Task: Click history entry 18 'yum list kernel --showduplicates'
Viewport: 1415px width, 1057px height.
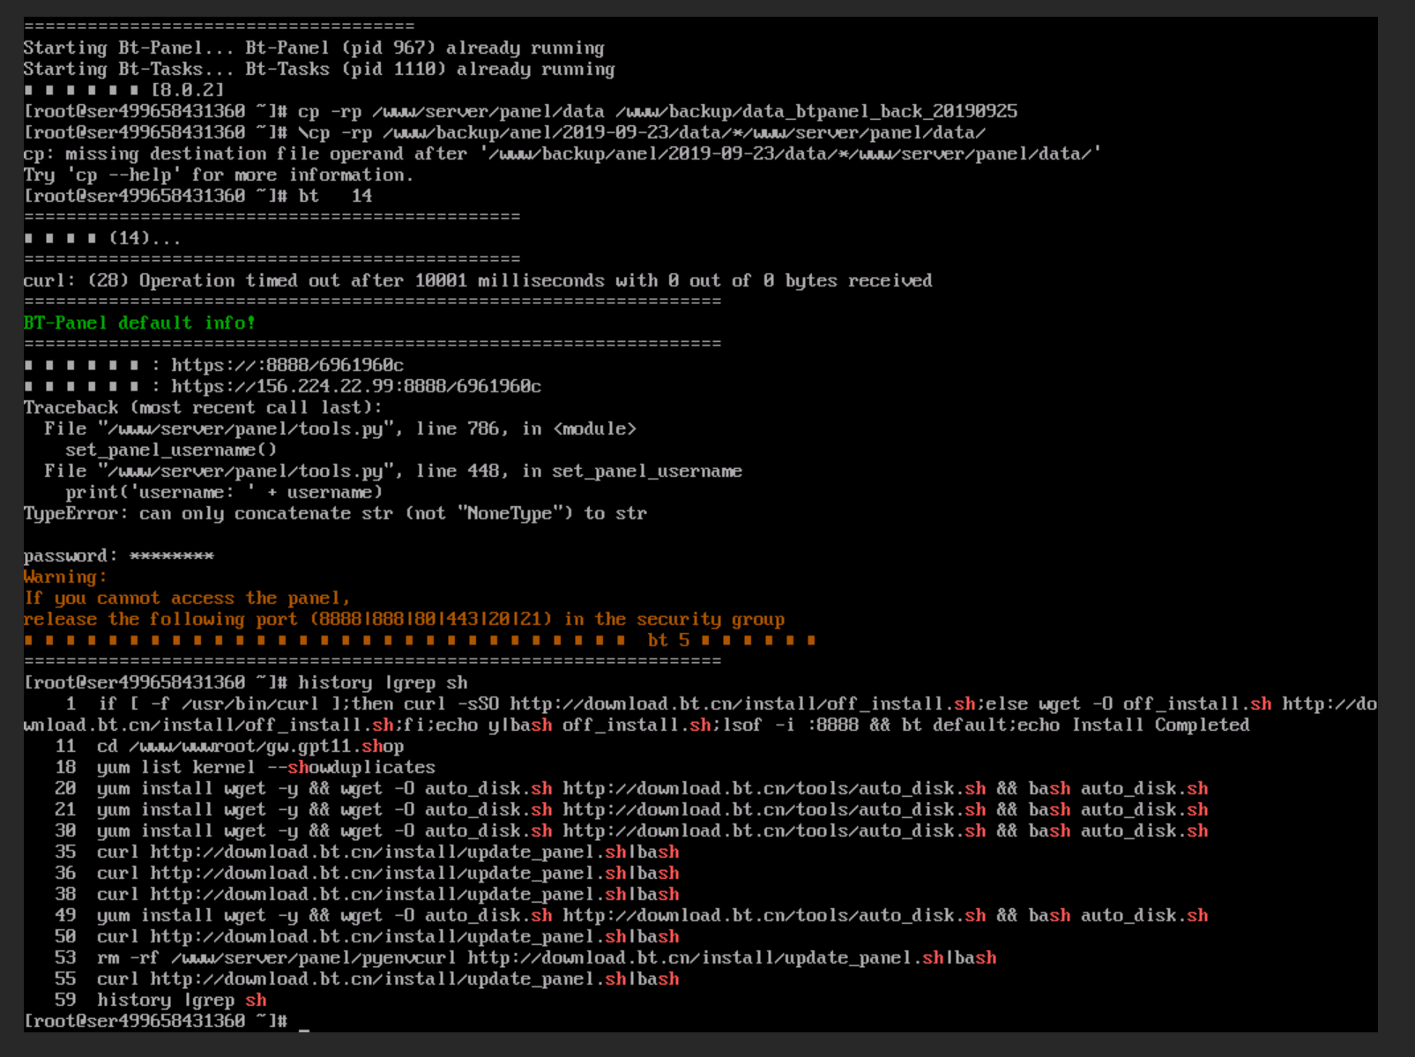Action: 245,767
